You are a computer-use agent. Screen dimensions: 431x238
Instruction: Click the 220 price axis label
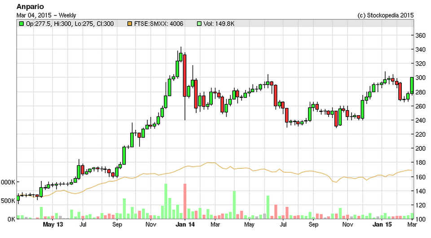[420, 135]
